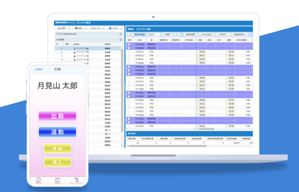Collapse company panel using round minus icon

pyautogui.click(x=120, y=34)
